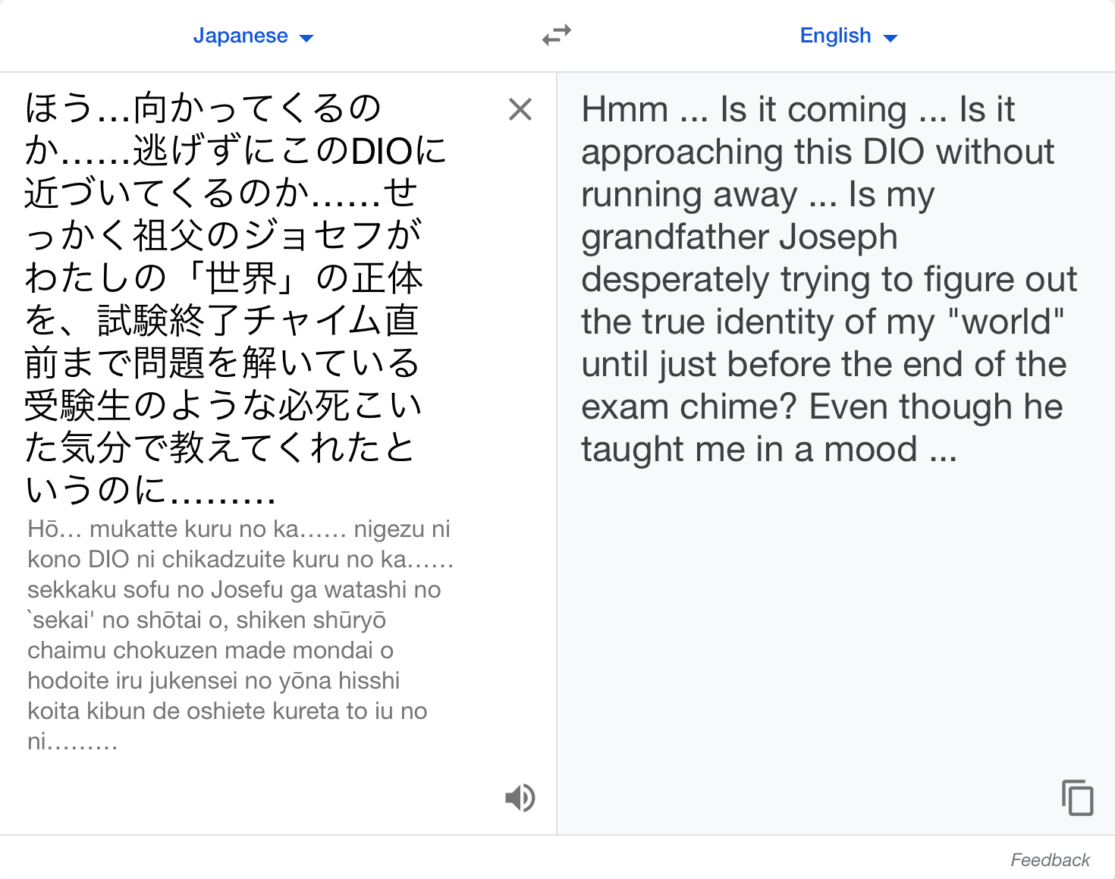
Task: Clear the Japanese source text
Action: 520,109
